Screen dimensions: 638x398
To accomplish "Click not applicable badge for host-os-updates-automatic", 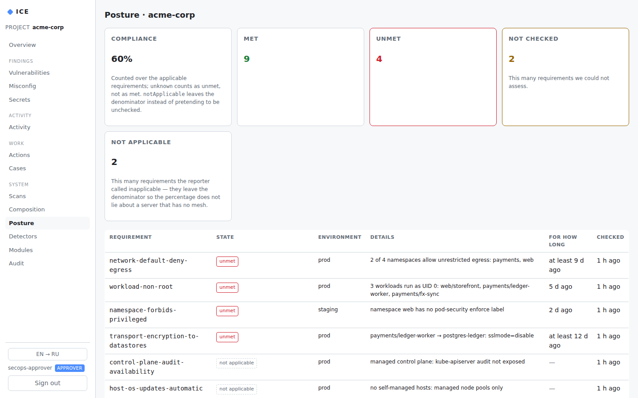I will pos(237,389).
